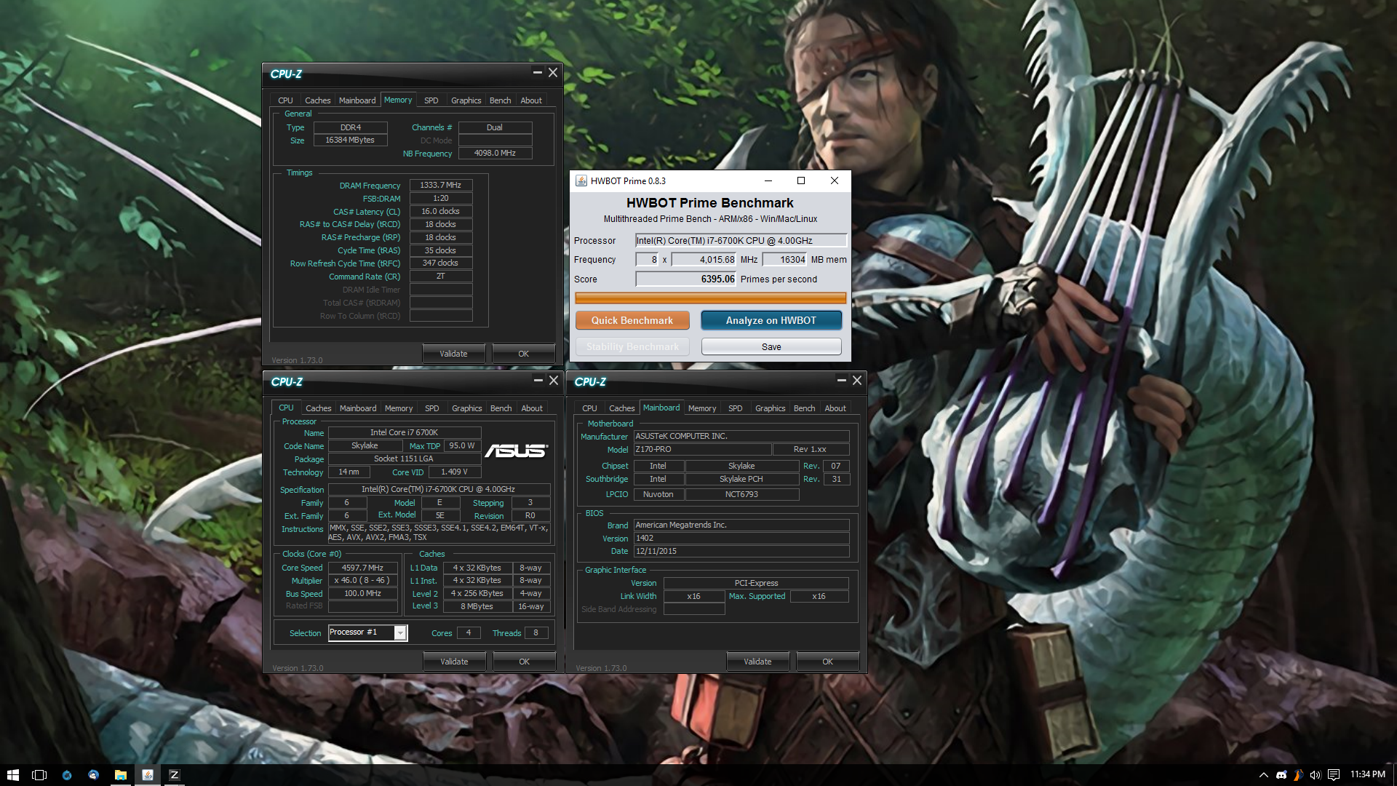Image resolution: width=1397 pixels, height=786 pixels.
Task: Open Mainboard tab in top CPU-Z window
Action: click(x=357, y=100)
